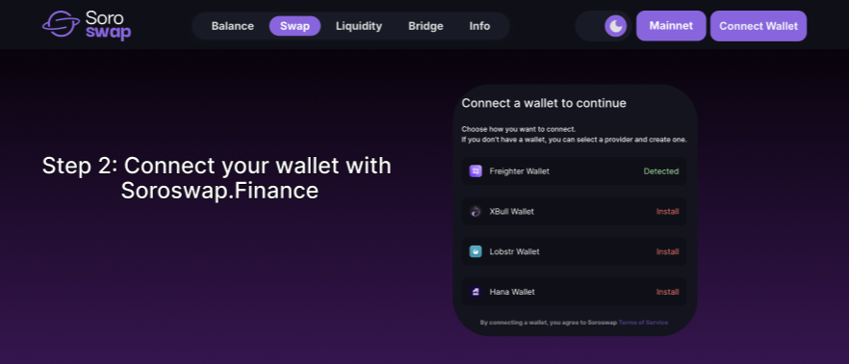Screen dimensions: 849x364
Task: Install the Hana Wallet
Action: 668,292
